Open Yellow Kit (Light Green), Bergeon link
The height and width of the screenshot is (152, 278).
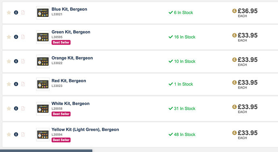pyautogui.click(x=85, y=129)
